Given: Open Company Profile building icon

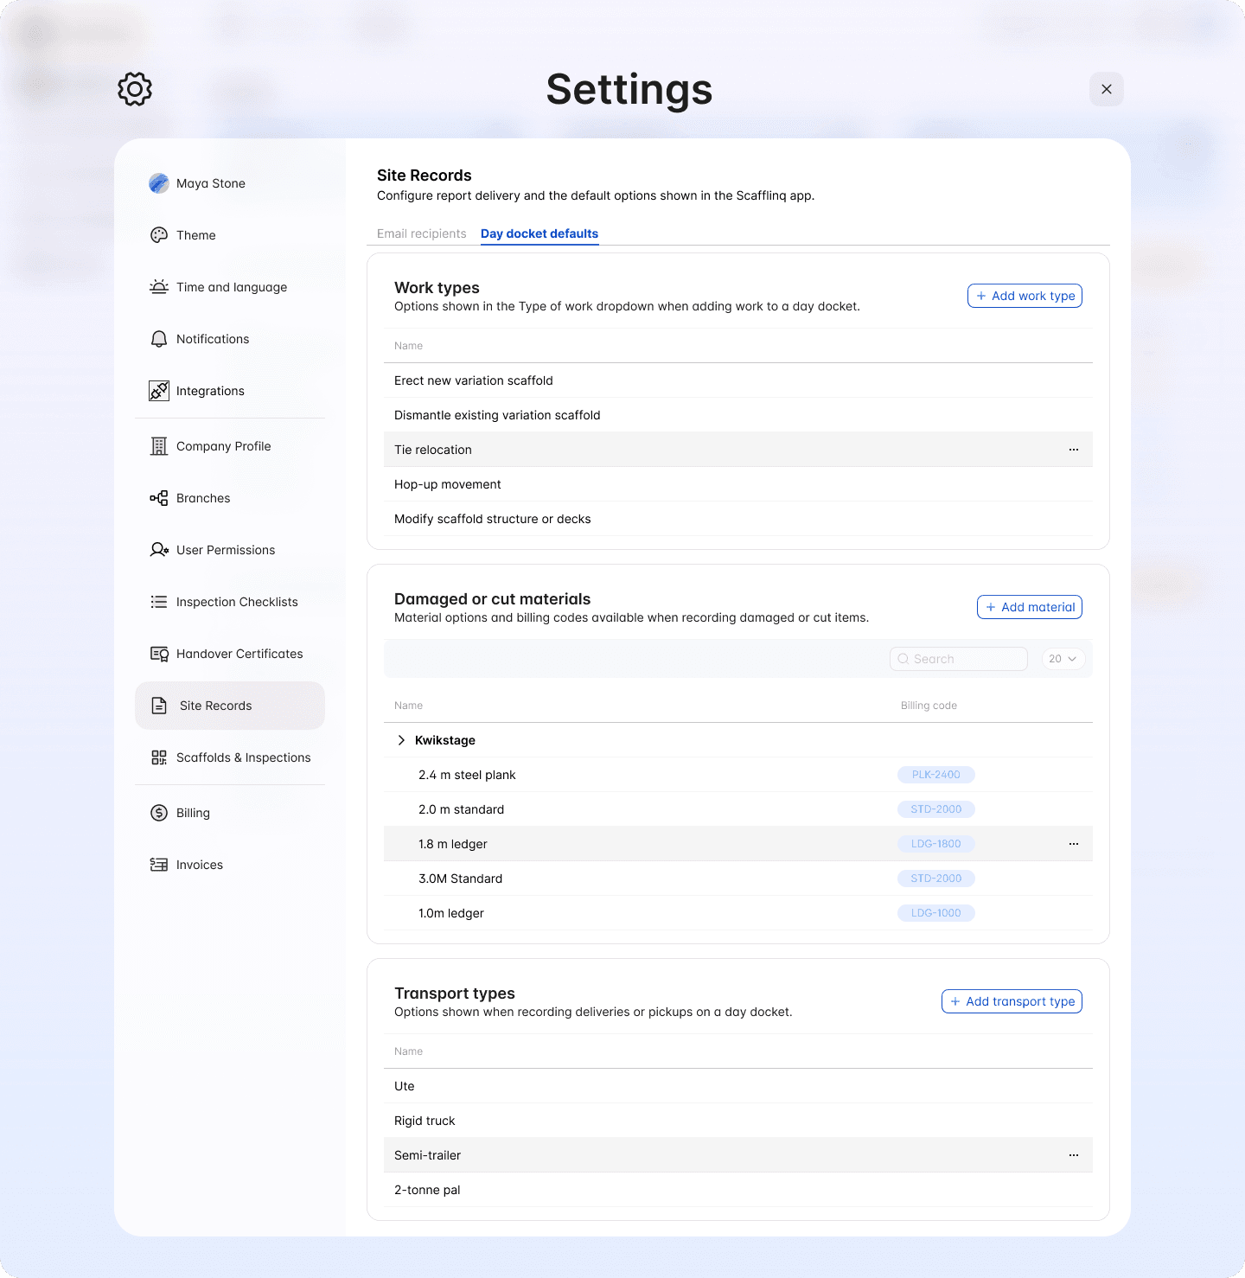Looking at the screenshot, I should pyautogui.click(x=159, y=446).
